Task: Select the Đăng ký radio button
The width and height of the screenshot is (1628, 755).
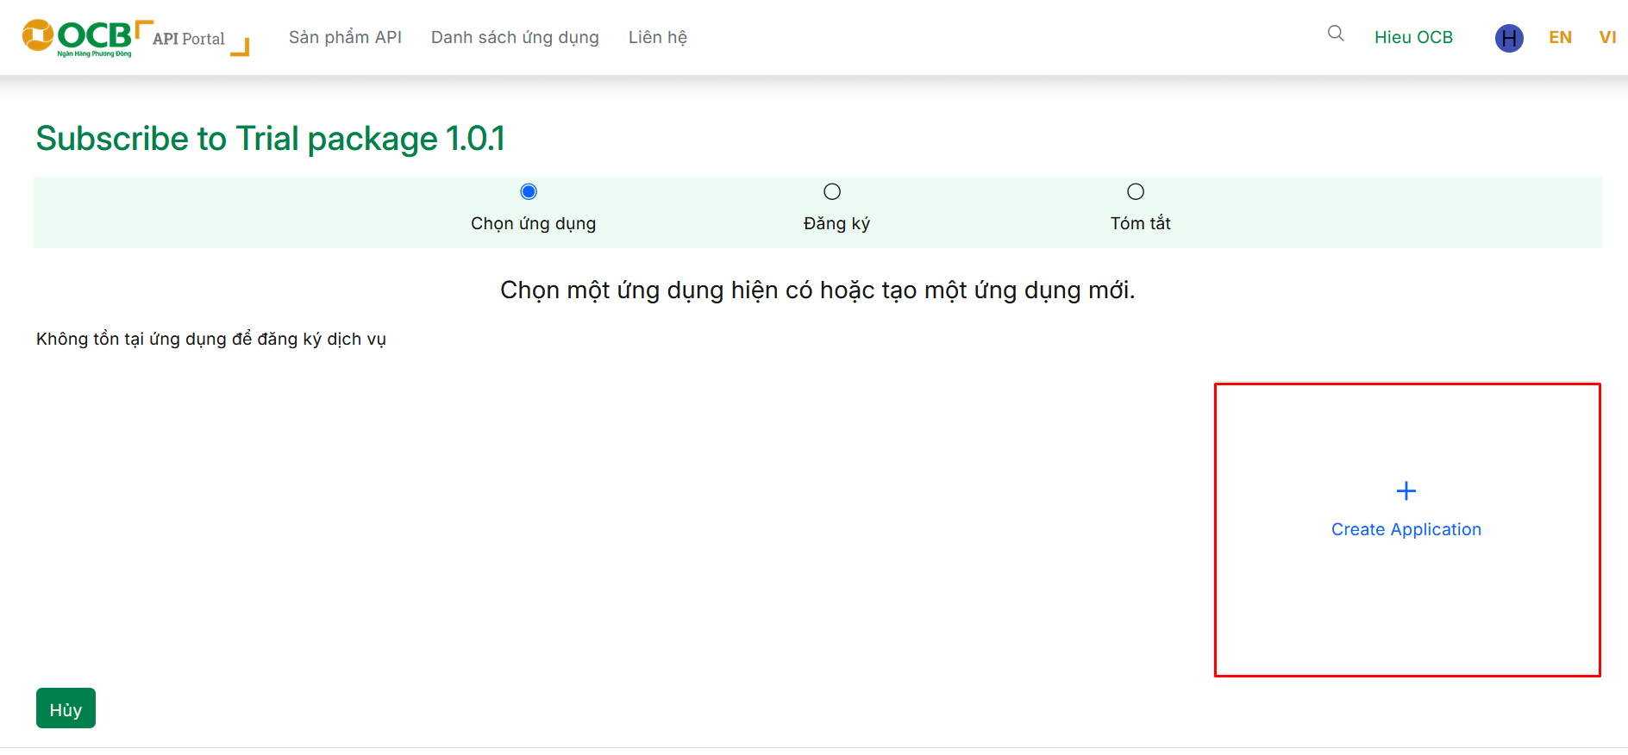Action: (x=832, y=191)
